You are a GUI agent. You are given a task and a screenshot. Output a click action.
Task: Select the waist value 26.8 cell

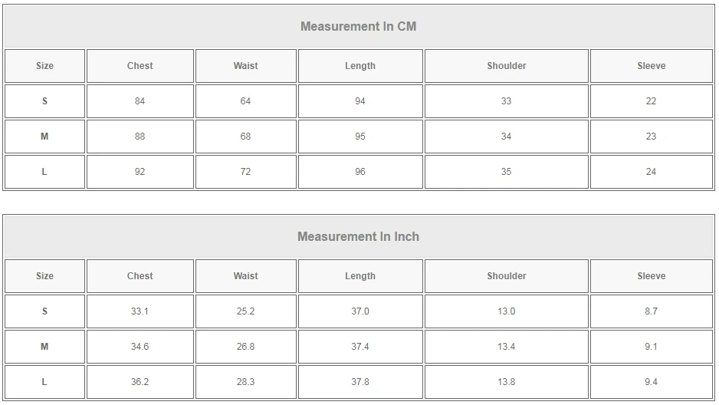pos(245,347)
